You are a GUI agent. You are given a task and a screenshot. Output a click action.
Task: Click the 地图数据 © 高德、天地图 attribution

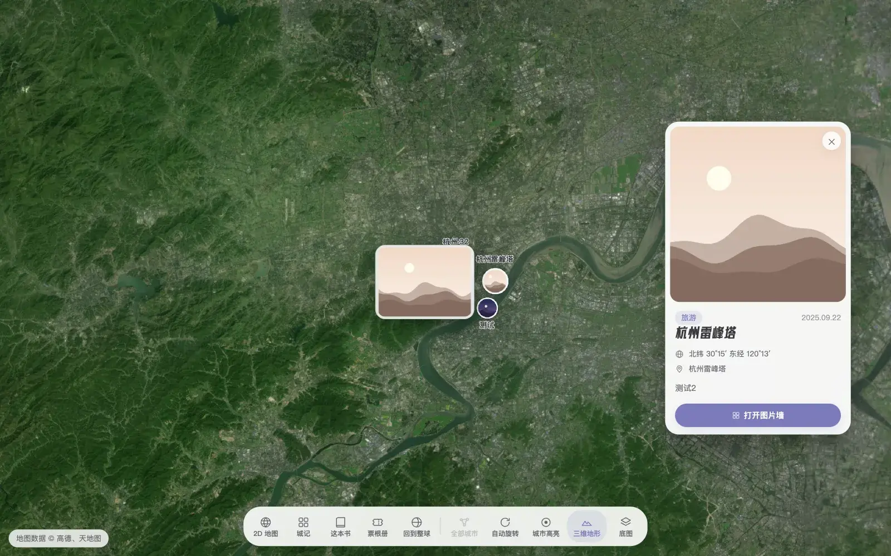click(58, 538)
